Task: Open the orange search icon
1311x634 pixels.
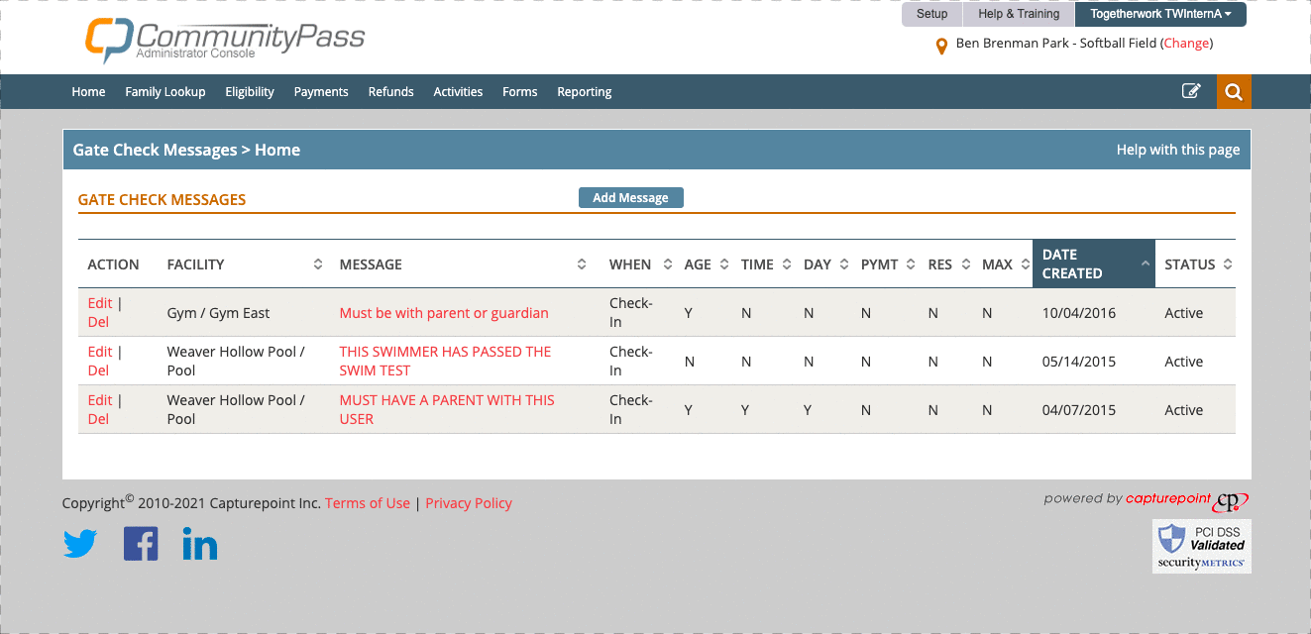Action: click(x=1234, y=91)
